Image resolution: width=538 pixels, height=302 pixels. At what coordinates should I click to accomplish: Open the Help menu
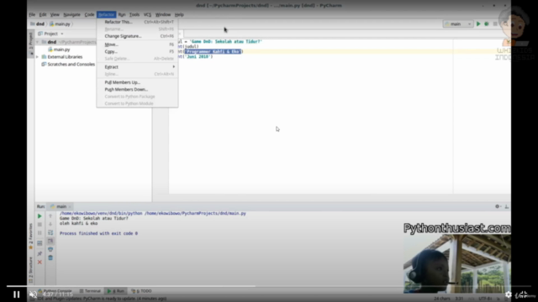179,15
